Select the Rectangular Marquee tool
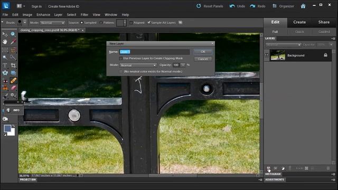Viewport: 338px width, 190px height. tap(5, 50)
